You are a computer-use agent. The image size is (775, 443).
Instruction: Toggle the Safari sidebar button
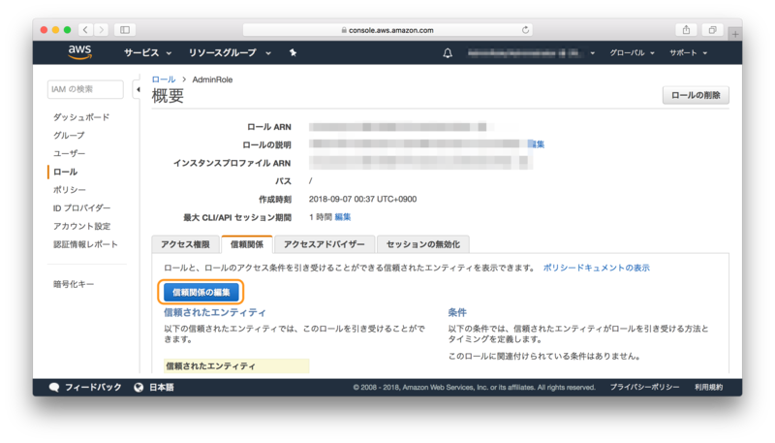125,30
